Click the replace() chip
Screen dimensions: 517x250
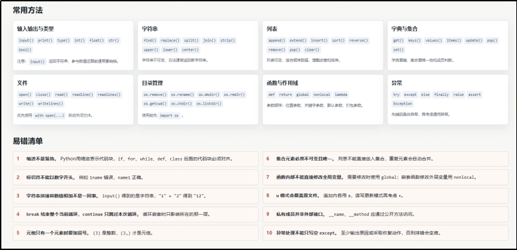pyautogui.click(x=170, y=41)
